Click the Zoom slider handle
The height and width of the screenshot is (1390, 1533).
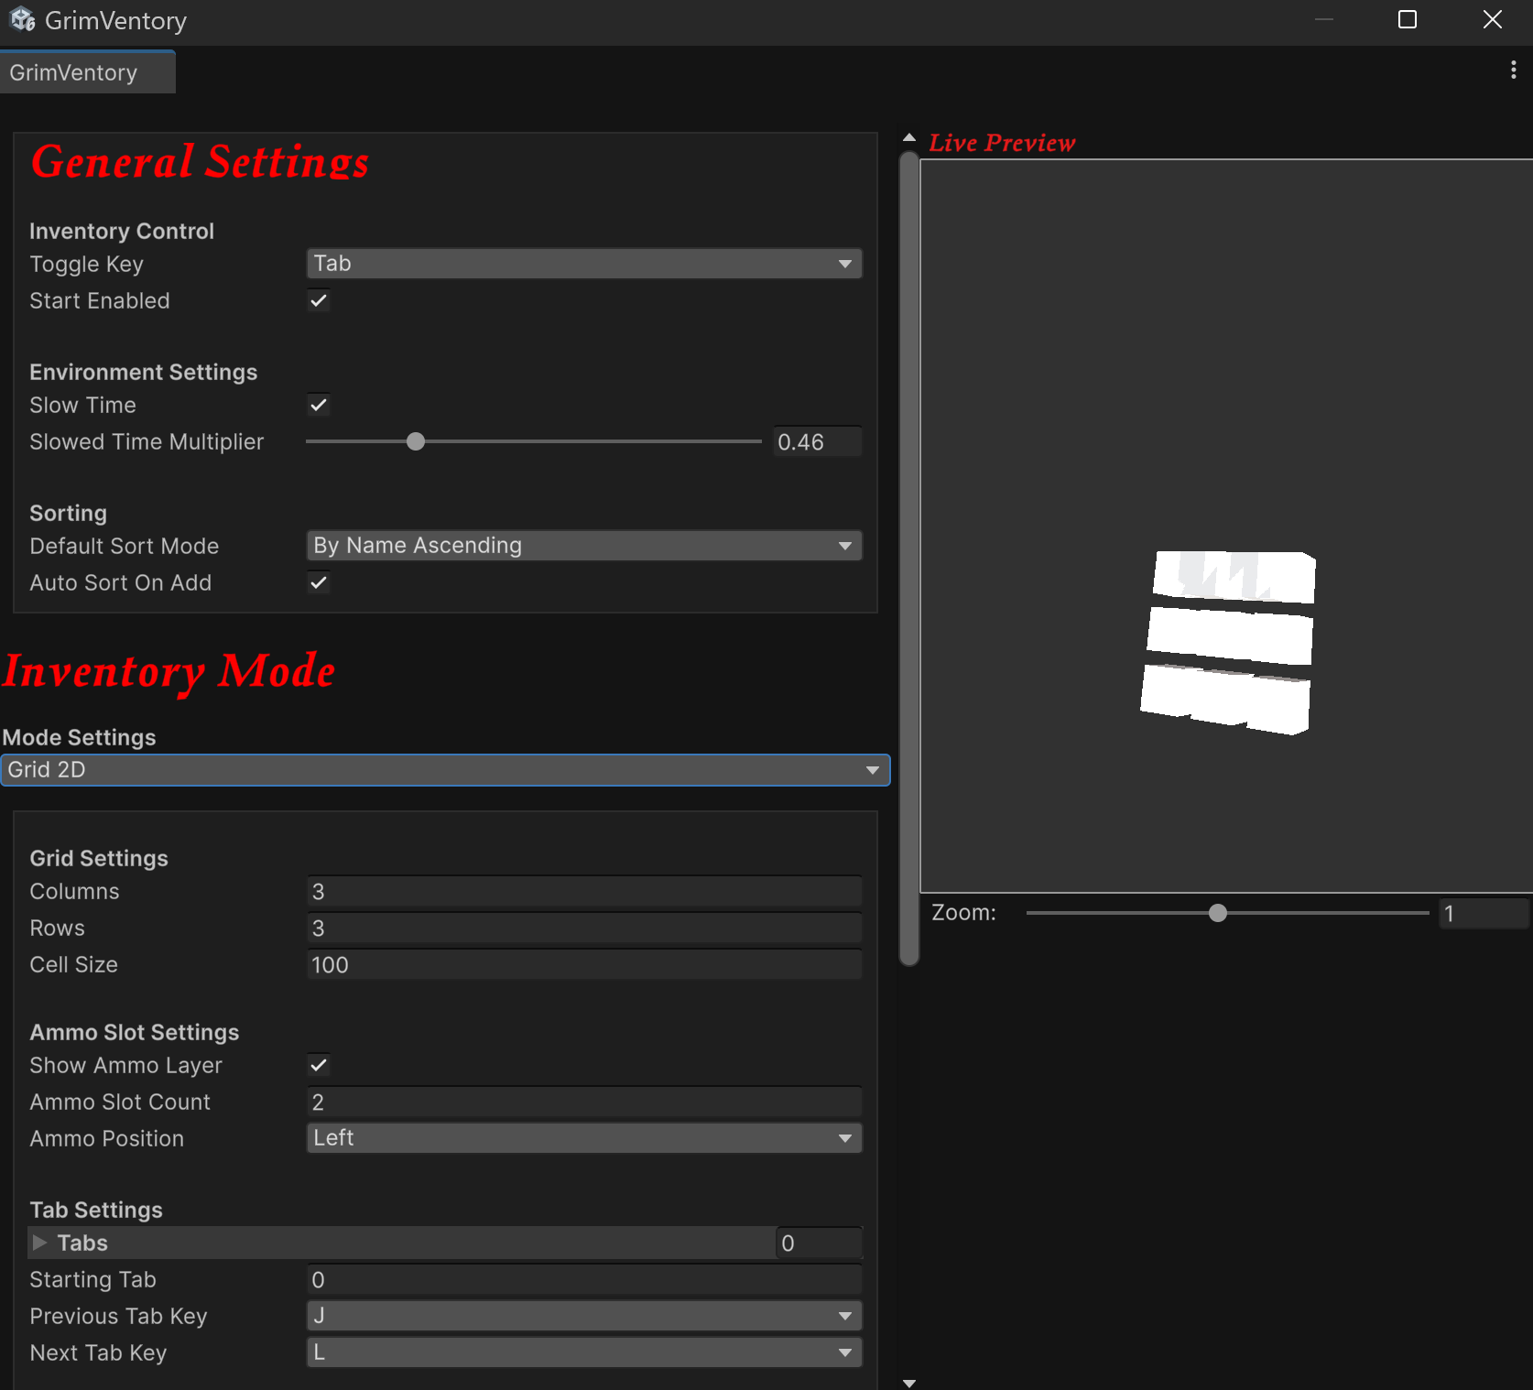click(x=1217, y=913)
